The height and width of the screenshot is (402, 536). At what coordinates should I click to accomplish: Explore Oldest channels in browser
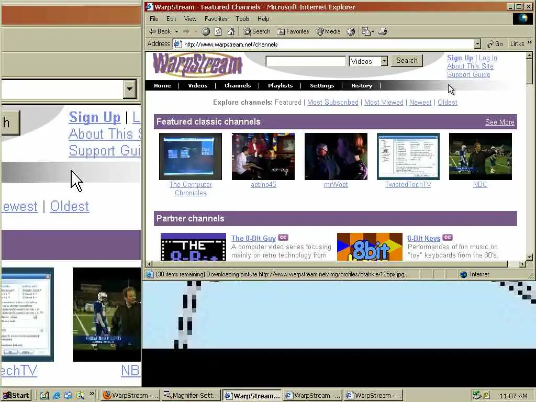coord(447,102)
